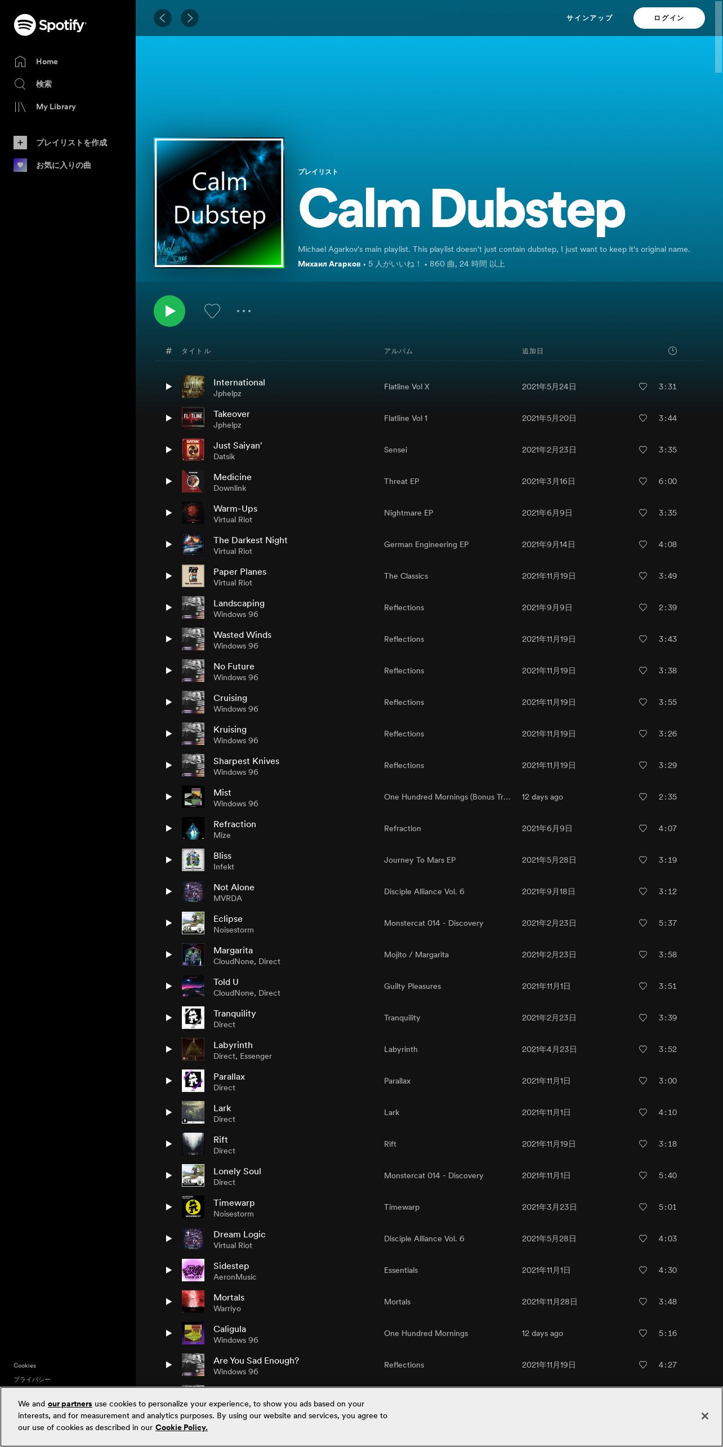The width and height of the screenshot is (723, 1447).
Task: Go forward with the right arrow button
Action: 190,18
